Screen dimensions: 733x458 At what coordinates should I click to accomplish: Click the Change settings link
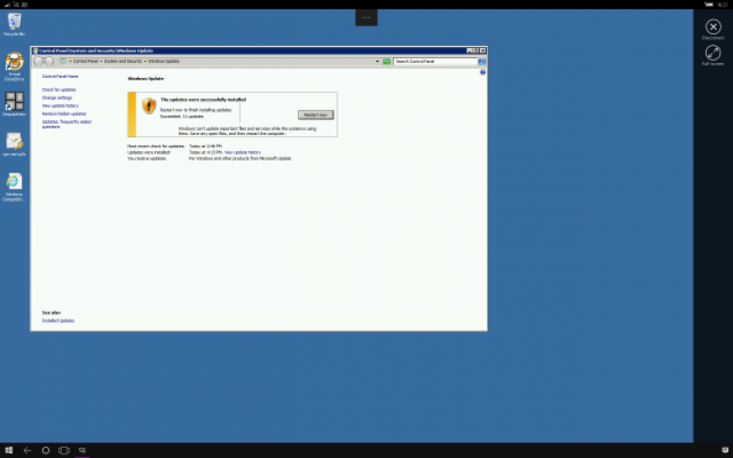[x=57, y=98]
